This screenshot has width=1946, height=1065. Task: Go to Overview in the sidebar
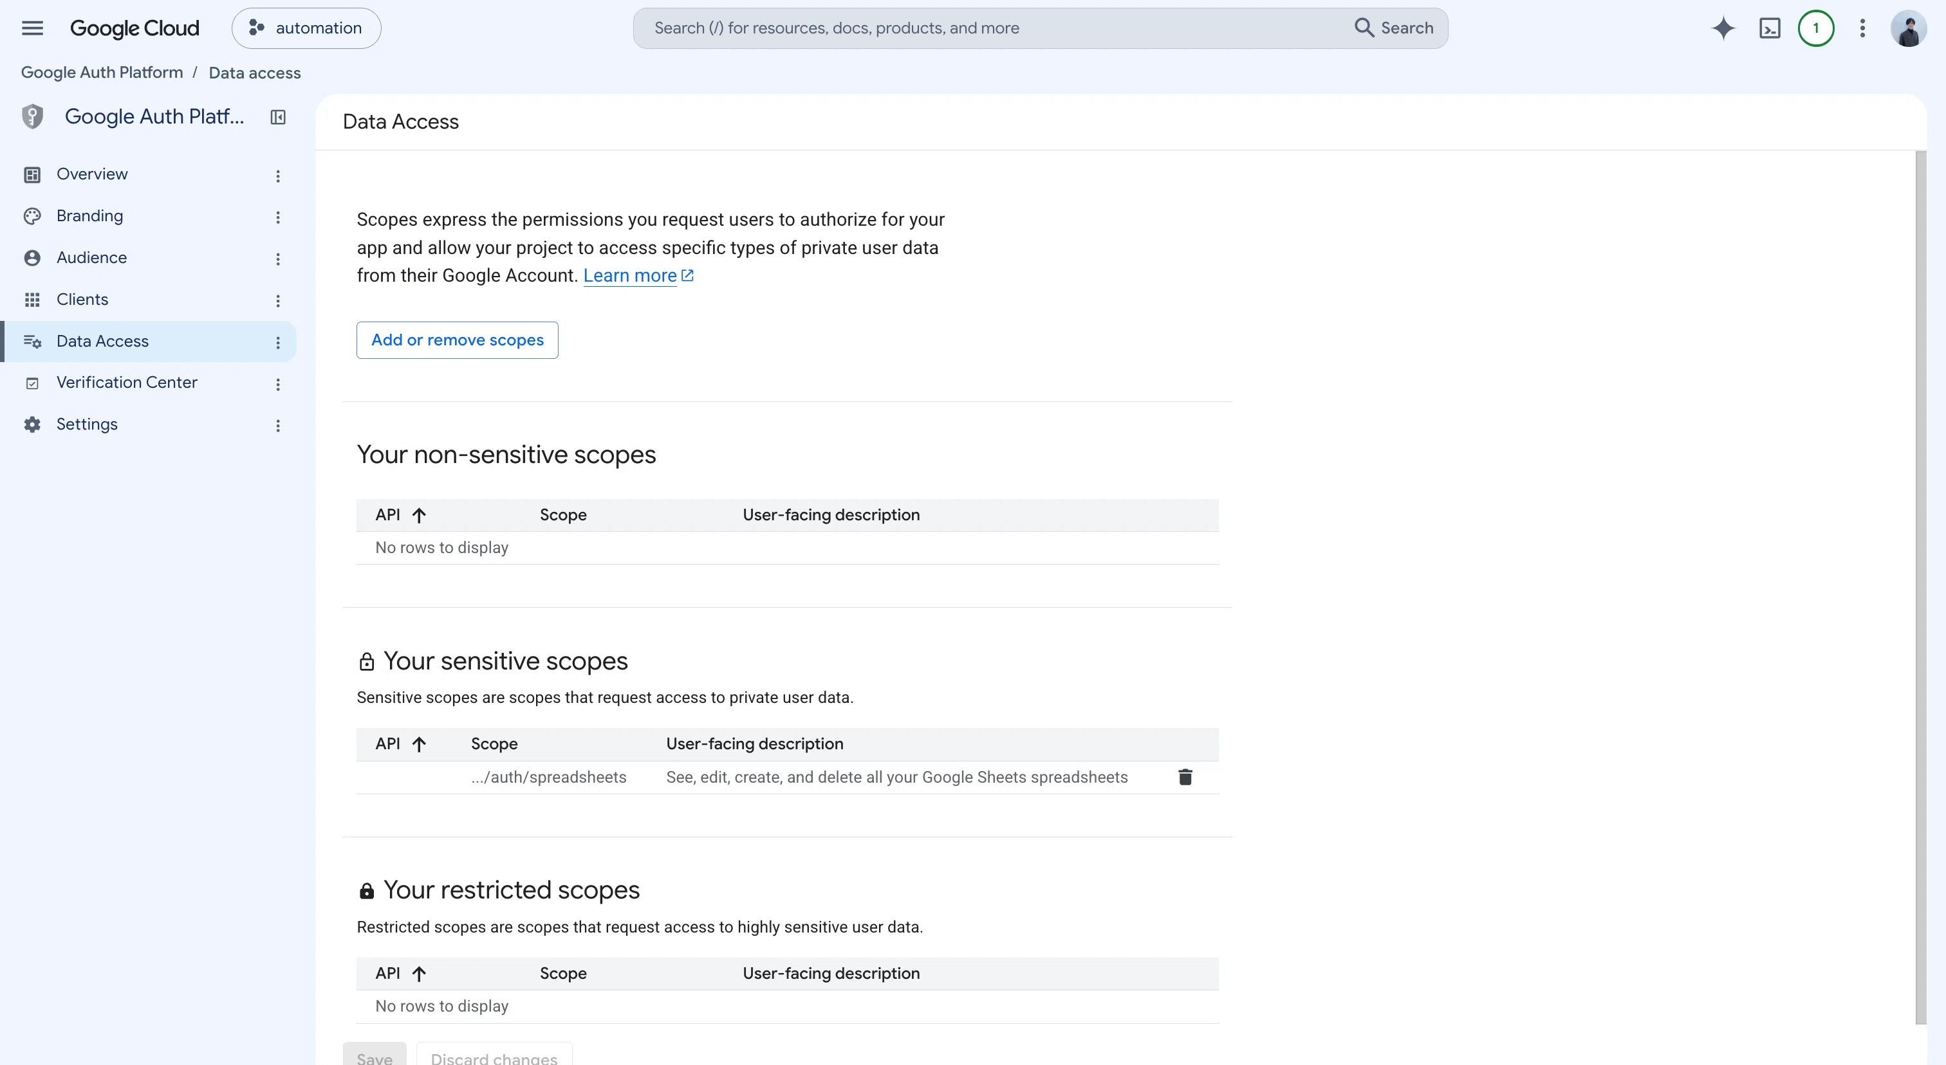click(x=92, y=174)
